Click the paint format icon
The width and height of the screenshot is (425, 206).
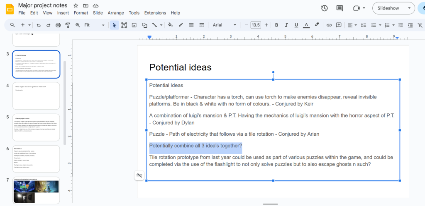coord(68,25)
